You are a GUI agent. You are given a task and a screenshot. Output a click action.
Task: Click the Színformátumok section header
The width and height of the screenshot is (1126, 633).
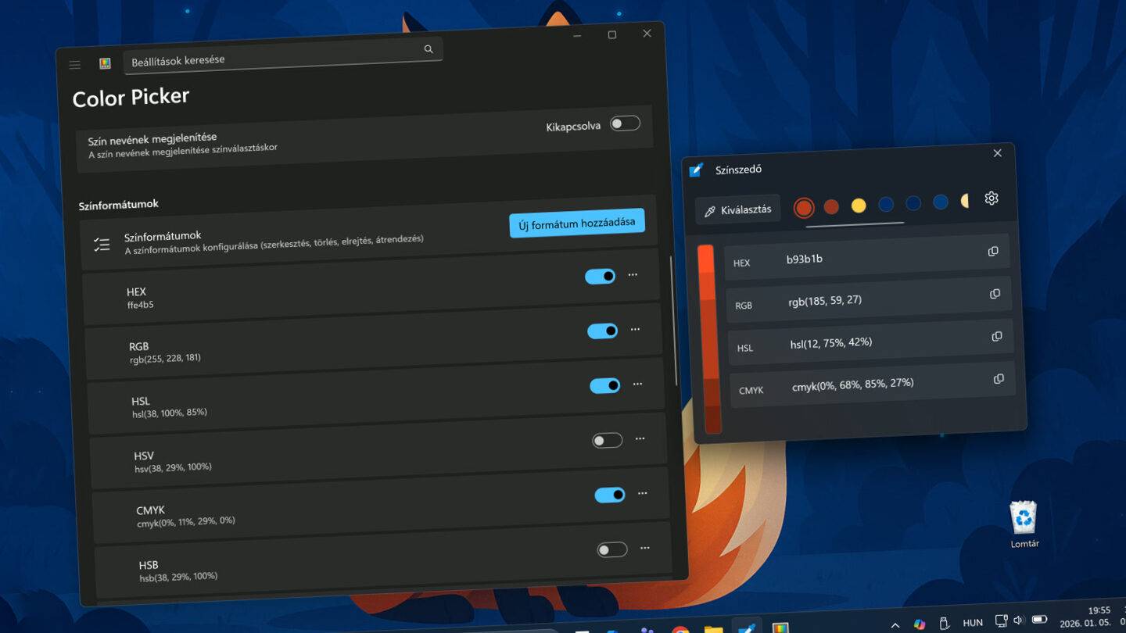pyautogui.click(x=118, y=204)
